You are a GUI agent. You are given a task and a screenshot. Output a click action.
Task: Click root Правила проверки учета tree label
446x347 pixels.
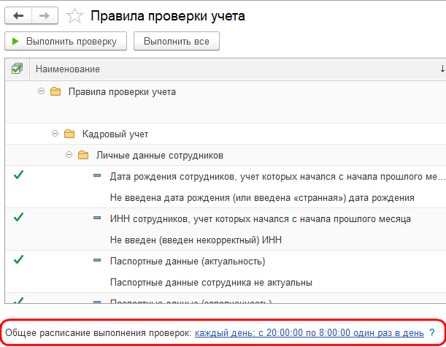pos(122,92)
